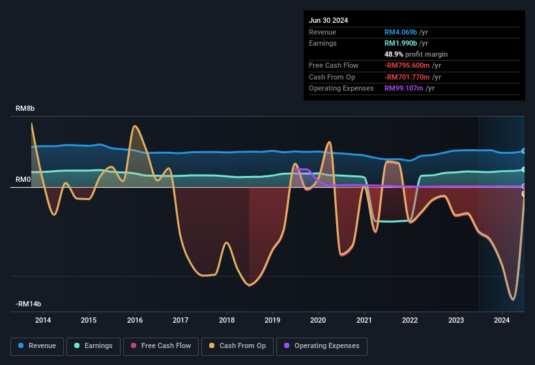
Task: Toggle the Cash From Op legend item
Action: click(237, 346)
